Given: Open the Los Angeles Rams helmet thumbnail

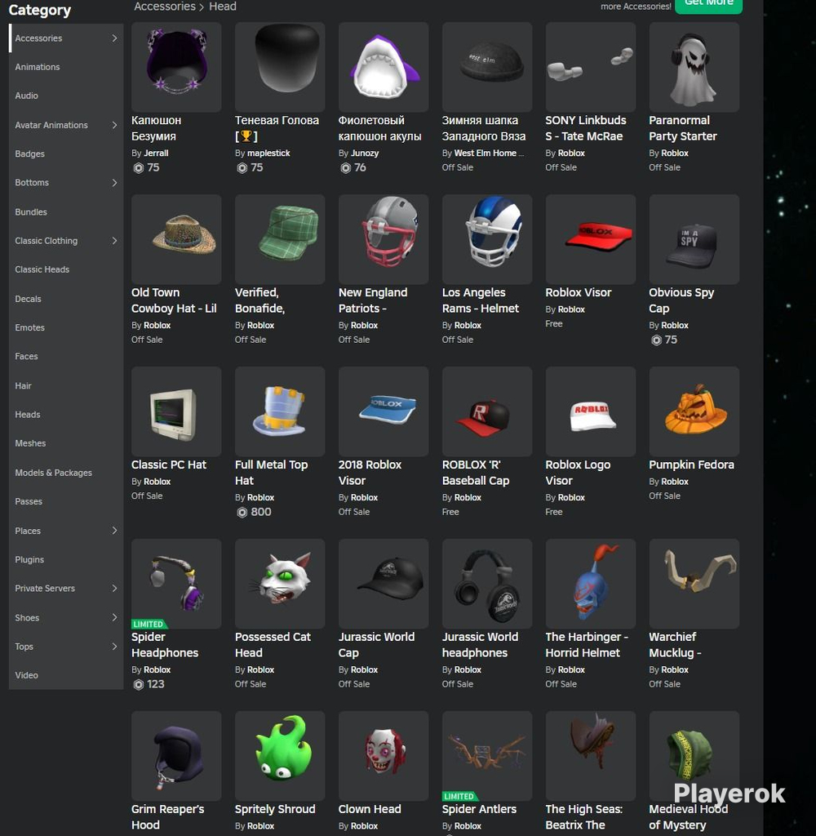Looking at the screenshot, I should (486, 239).
